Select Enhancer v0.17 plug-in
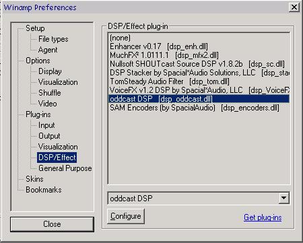Screen dimensions: 303x243 (199, 46)
